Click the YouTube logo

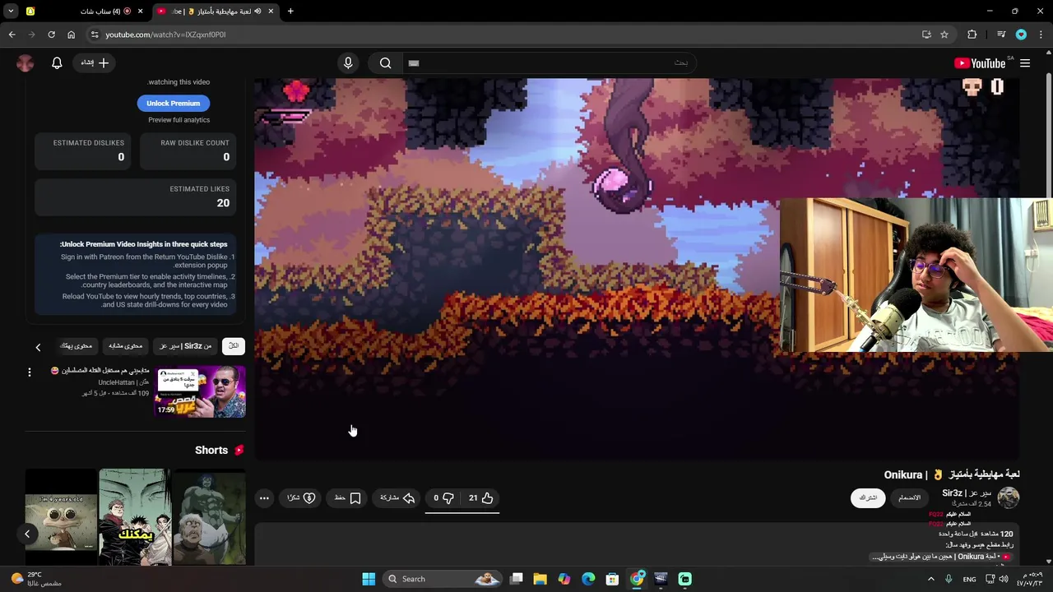[980, 63]
